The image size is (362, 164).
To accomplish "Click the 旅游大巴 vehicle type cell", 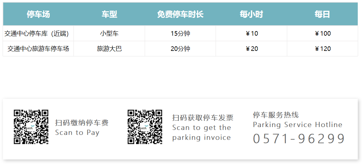I will point(109,49).
